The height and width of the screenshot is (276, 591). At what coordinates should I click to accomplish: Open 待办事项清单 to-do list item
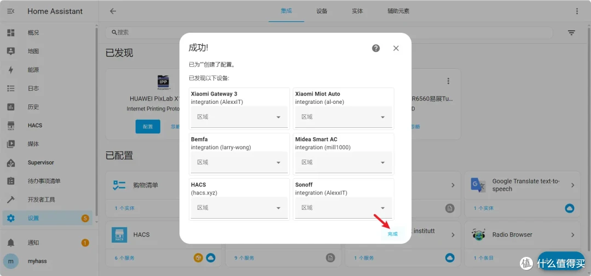click(x=48, y=181)
